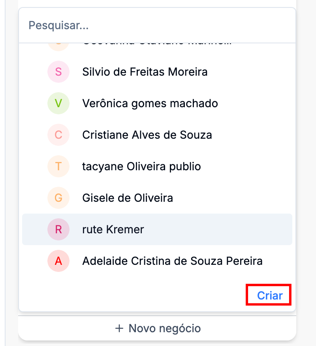Select Cristiane Alves de Souza
The height and width of the screenshot is (346, 316).
pyautogui.click(x=147, y=135)
